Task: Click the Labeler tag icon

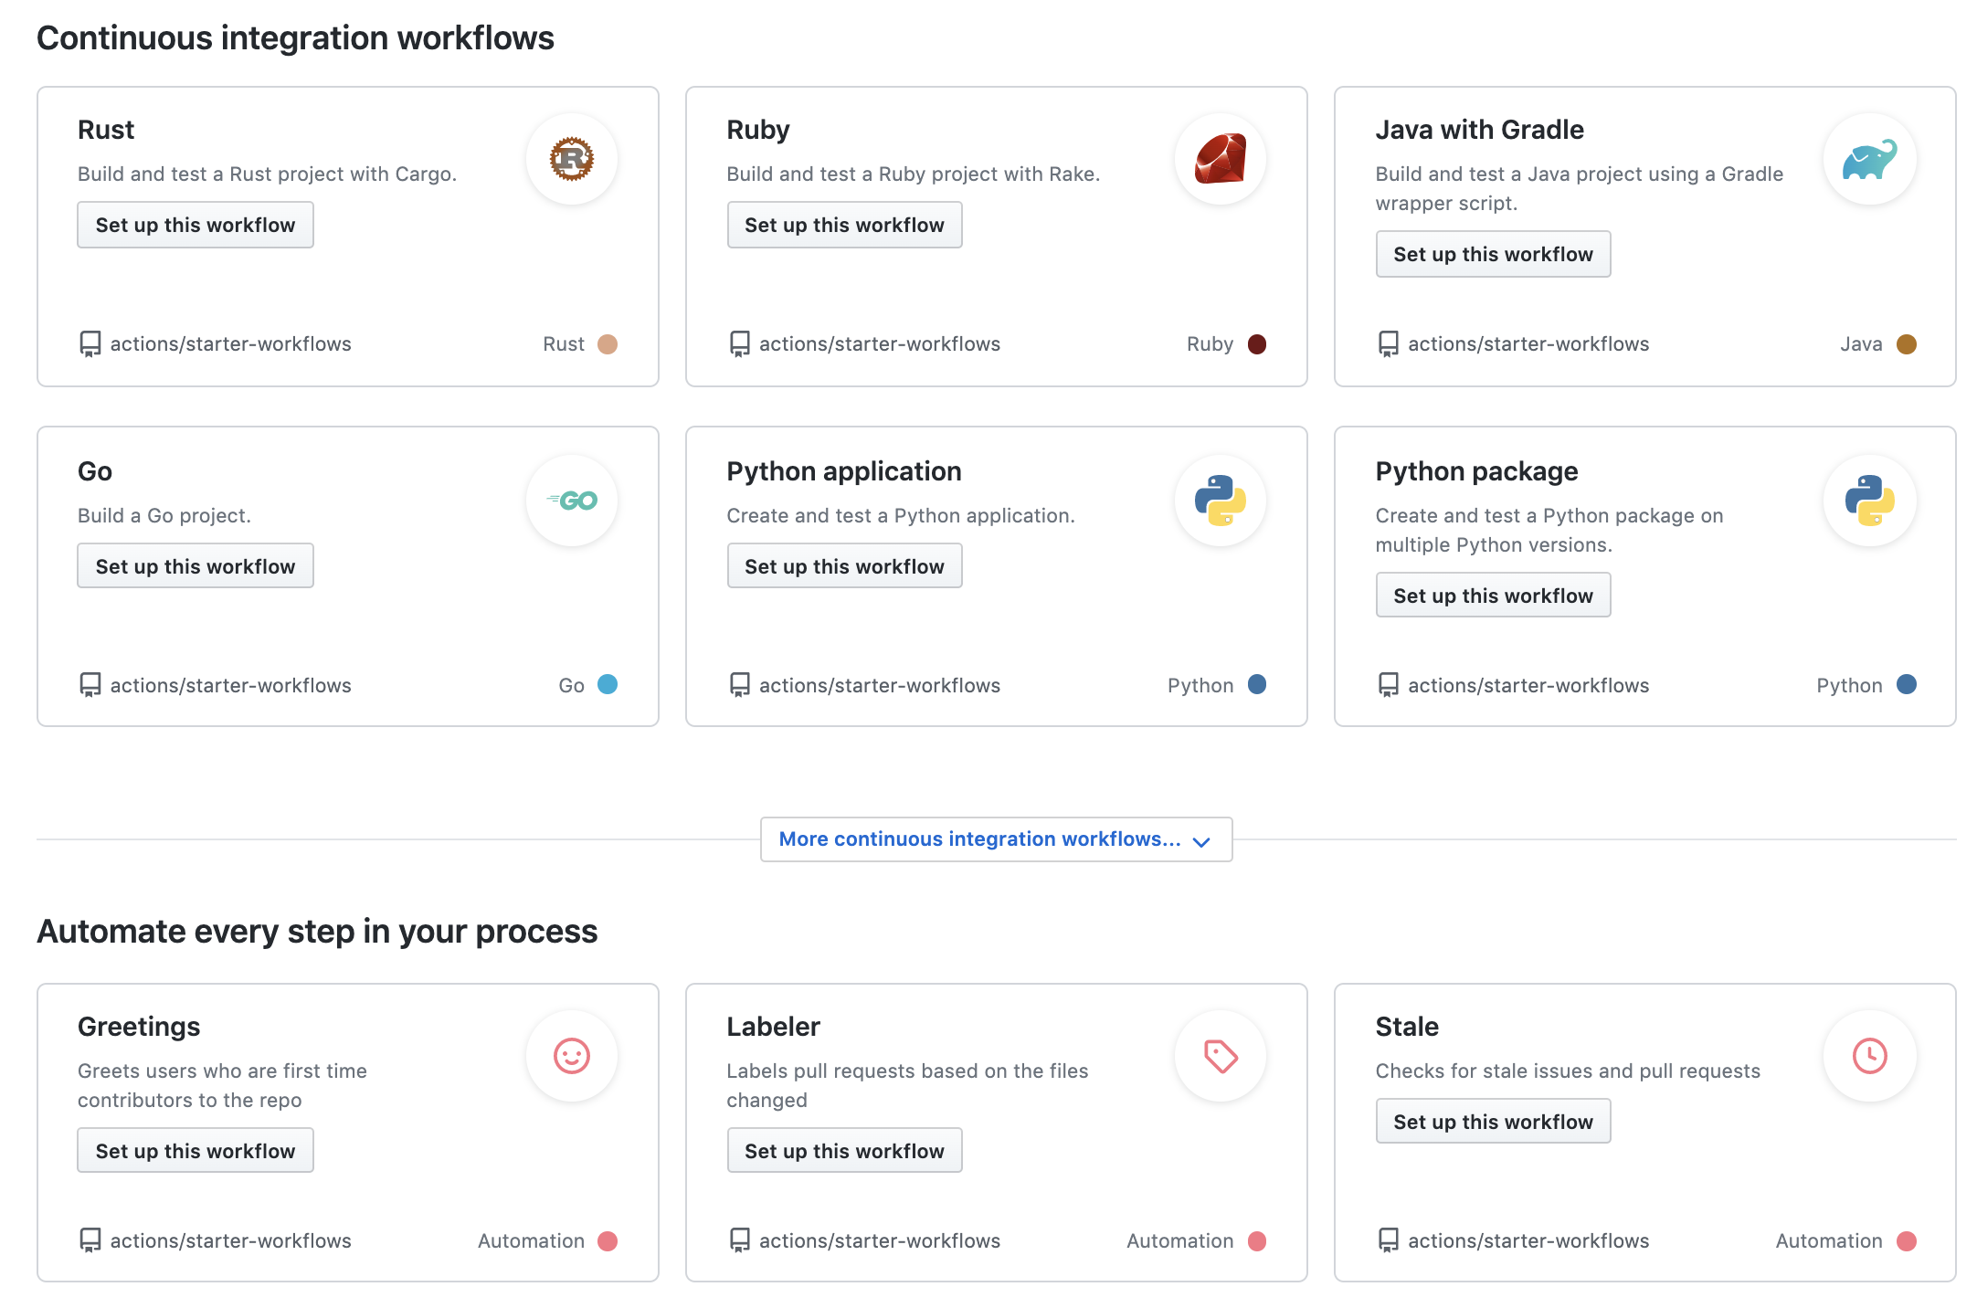Action: tap(1221, 1056)
